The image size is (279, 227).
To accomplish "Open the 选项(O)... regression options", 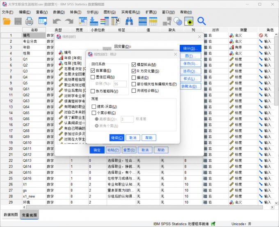I will pyautogui.click(x=190, y=71).
